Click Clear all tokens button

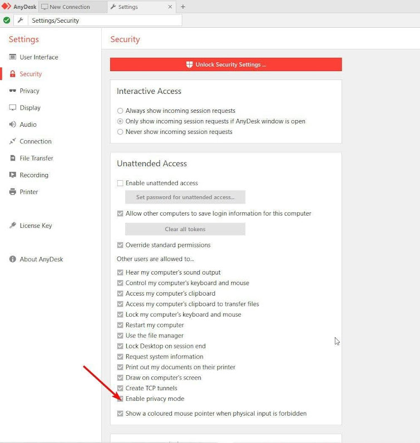[185, 229]
